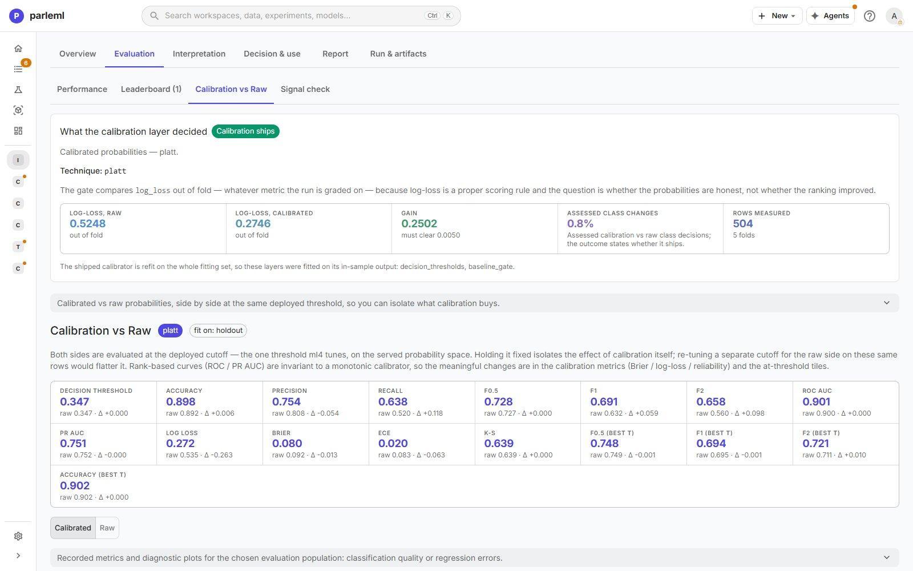This screenshot has height=571, width=913.
Task: Click the purple 'platt' badge
Action: [x=170, y=331]
